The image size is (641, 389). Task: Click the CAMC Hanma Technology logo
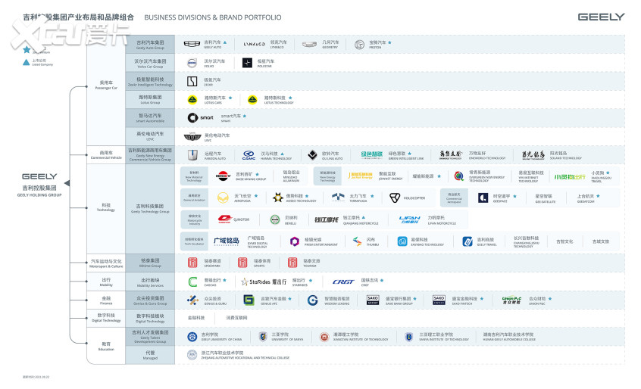click(249, 155)
